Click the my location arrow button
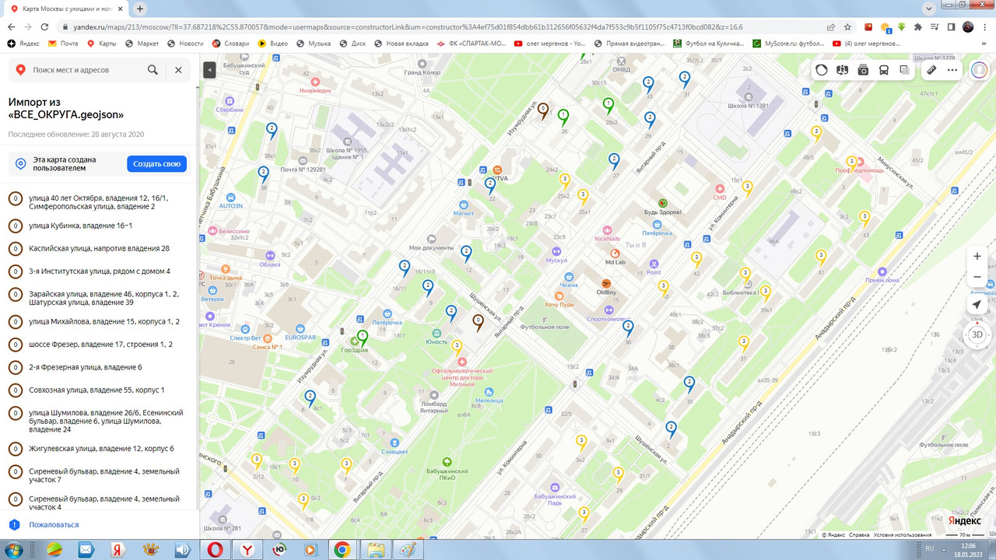This screenshot has width=996, height=560. pyautogui.click(x=977, y=304)
